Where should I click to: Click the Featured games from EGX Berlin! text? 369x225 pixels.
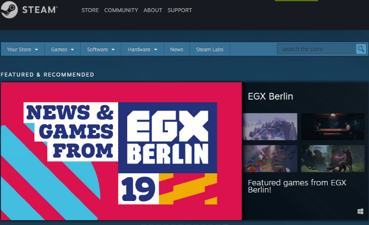coord(297,186)
